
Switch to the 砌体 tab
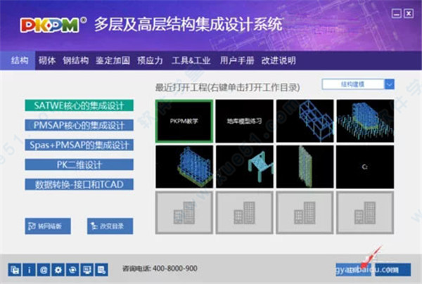point(47,60)
